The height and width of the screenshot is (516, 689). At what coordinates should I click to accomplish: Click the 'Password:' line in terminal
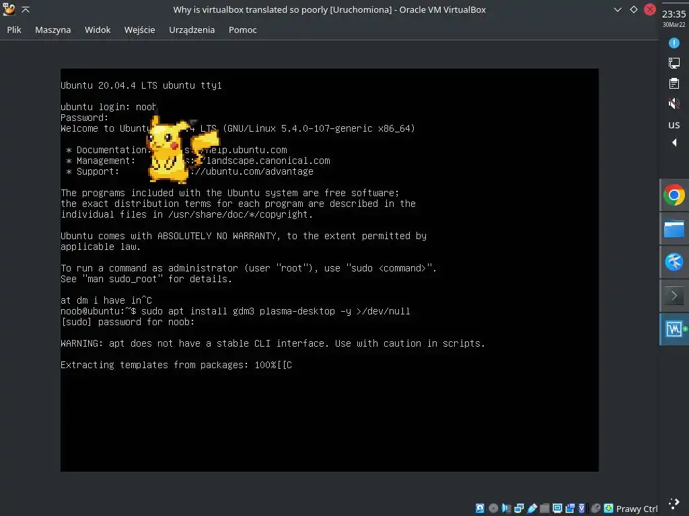pyautogui.click(x=84, y=118)
